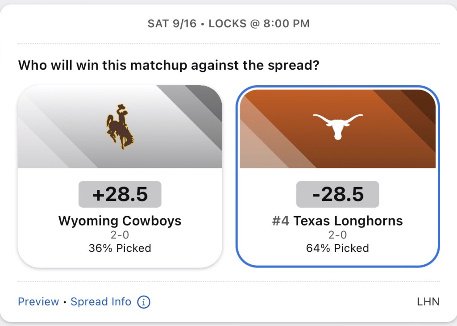
Task: Click the 64% Picked text
Action: tap(337, 248)
